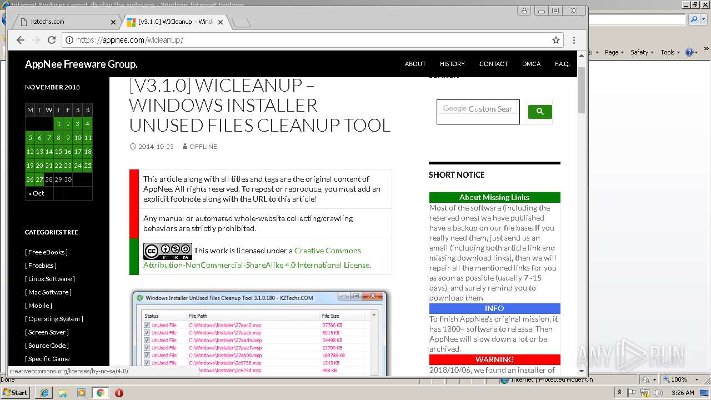Open the IE search provider dropdown arrow

[703, 19]
